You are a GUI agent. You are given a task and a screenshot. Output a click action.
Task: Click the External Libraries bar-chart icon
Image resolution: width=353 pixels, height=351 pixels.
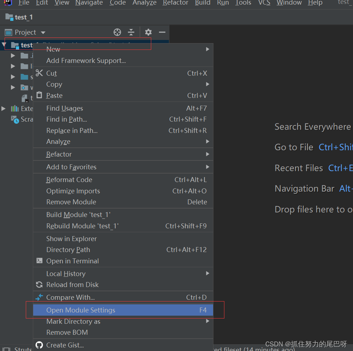click(x=15, y=109)
